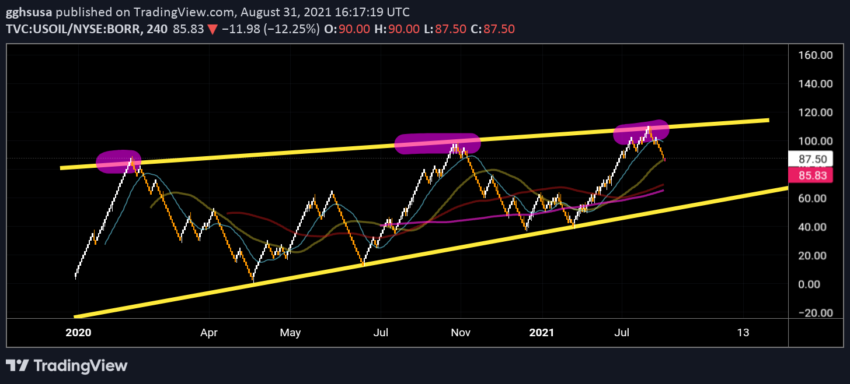Click the '−20.00' price axis label
This screenshot has width=850, height=384.
click(x=816, y=312)
